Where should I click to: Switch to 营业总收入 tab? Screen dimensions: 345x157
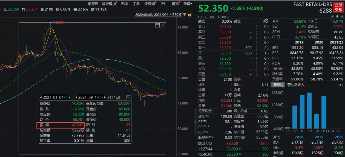pyautogui.click(x=296, y=85)
